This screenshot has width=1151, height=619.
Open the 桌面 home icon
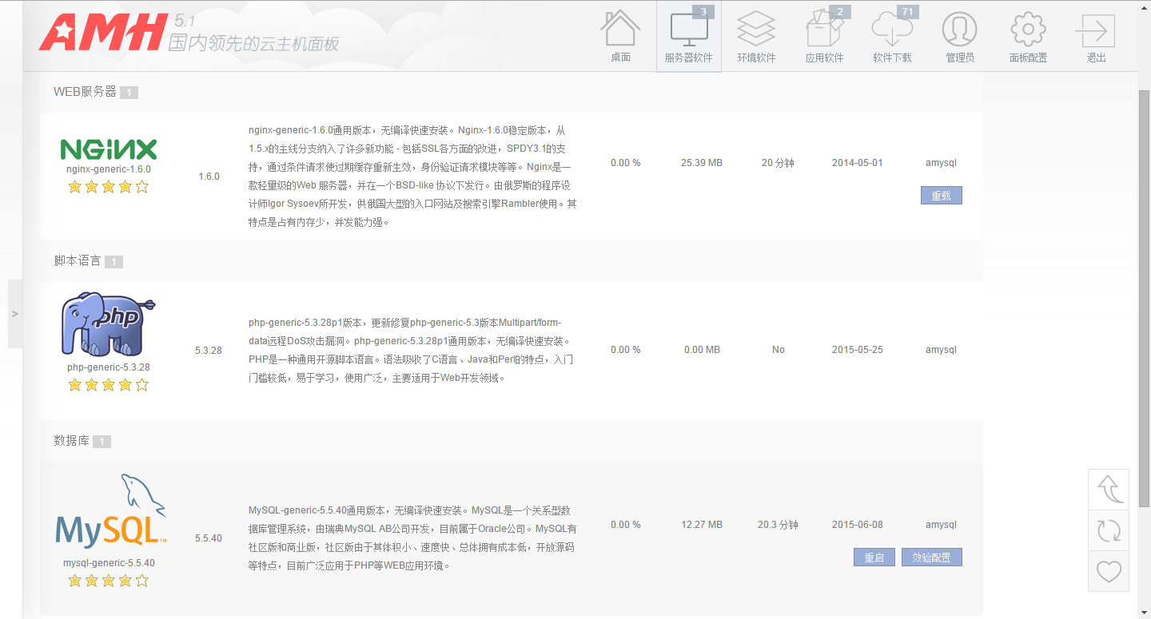[x=620, y=30]
